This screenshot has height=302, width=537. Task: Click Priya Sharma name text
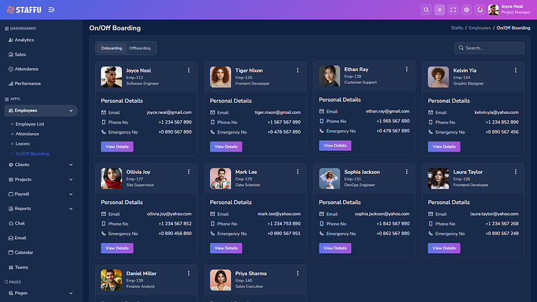250,274
